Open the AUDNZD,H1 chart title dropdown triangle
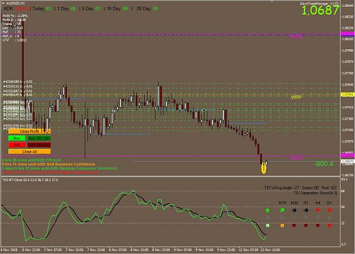Screen dimensions: 355x254 tap(3, 3)
